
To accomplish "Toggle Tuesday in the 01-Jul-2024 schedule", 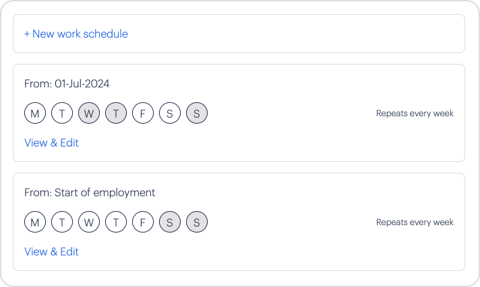I will click(x=62, y=114).
